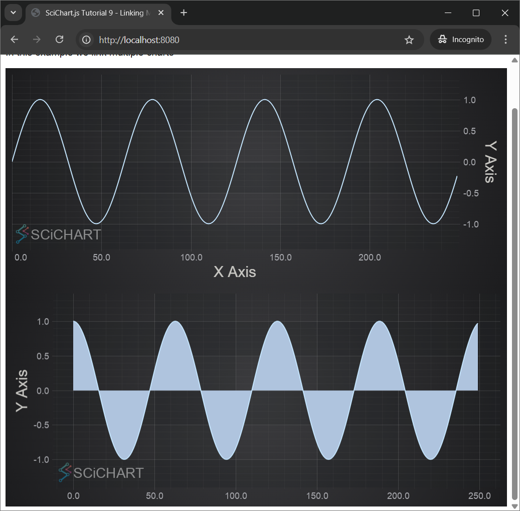Screen dimensions: 520x511
Task: Close the SciChart.js Tutorial 9 tab
Action: pos(161,13)
